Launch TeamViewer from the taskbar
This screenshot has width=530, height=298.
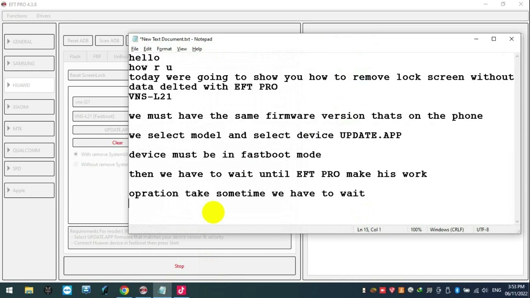(67, 290)
